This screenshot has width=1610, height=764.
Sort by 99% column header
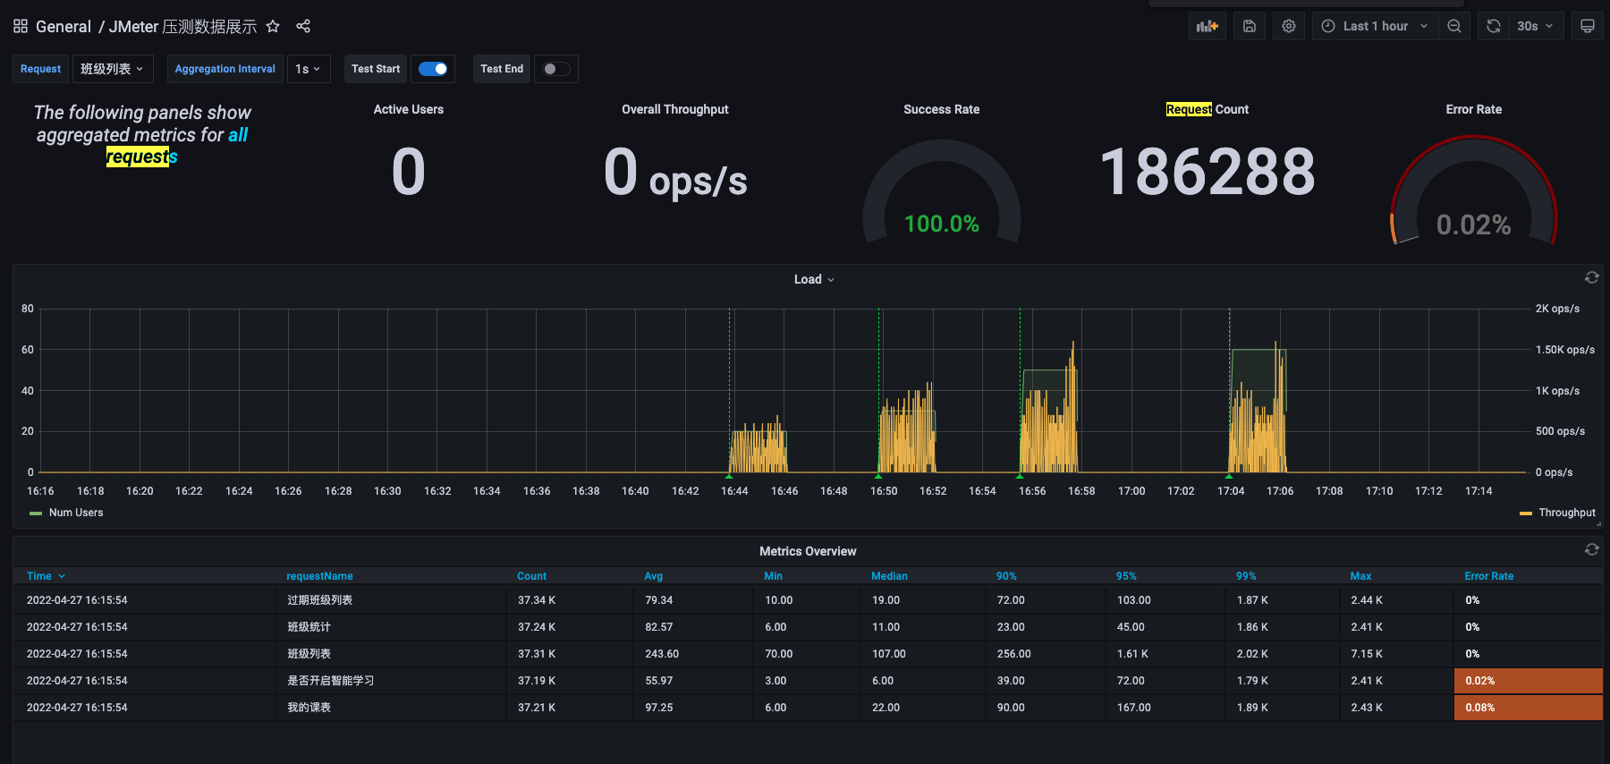(1246, 576)
